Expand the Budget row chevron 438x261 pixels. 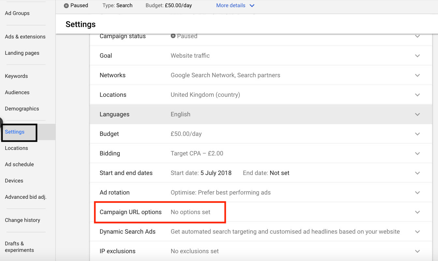pyautogui.click(x=417, y=134)
